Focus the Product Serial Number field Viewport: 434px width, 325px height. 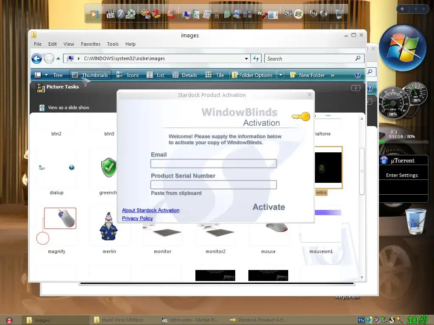214,185
